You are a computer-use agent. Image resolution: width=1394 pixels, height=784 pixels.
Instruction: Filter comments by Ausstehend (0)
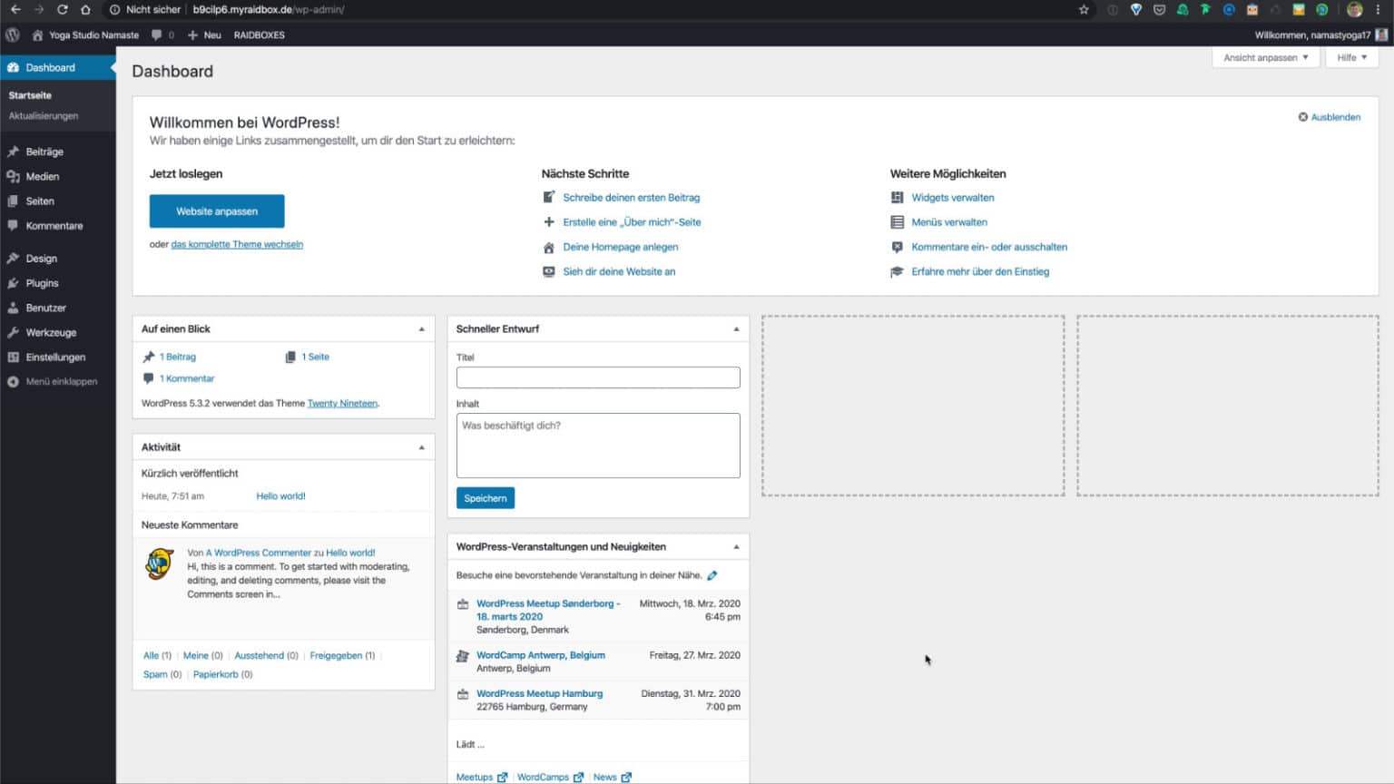(x=266, y=655)
